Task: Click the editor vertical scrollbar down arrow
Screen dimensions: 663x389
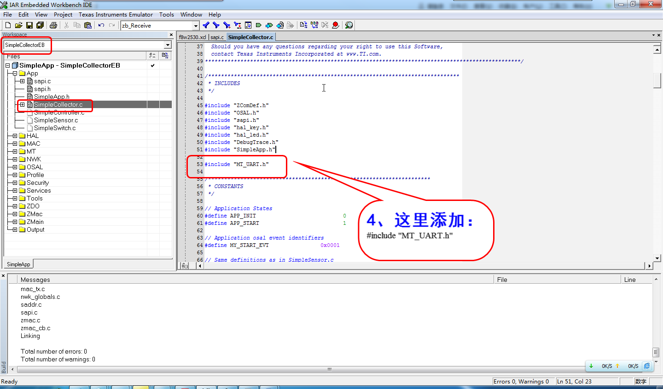Action: click(657, 258)
